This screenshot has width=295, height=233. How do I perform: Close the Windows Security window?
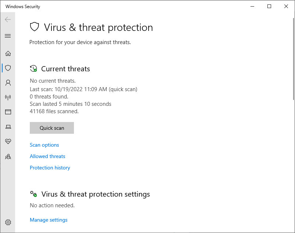click(286, 6)
